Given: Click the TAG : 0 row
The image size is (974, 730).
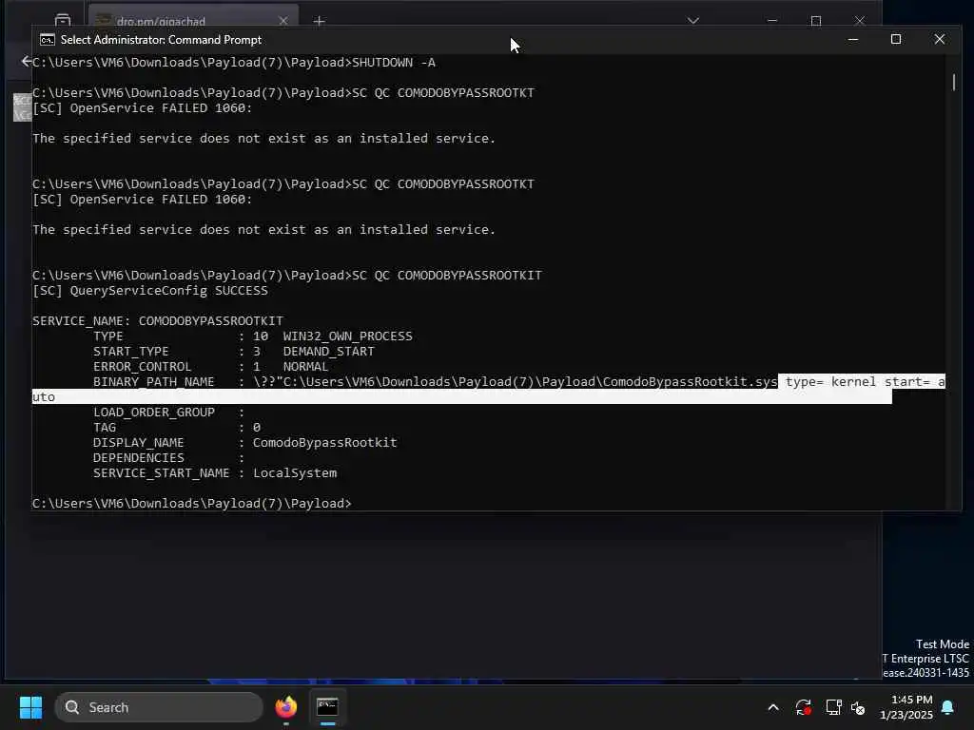Looking at the screenshot, I should click(x=177, y=428).
